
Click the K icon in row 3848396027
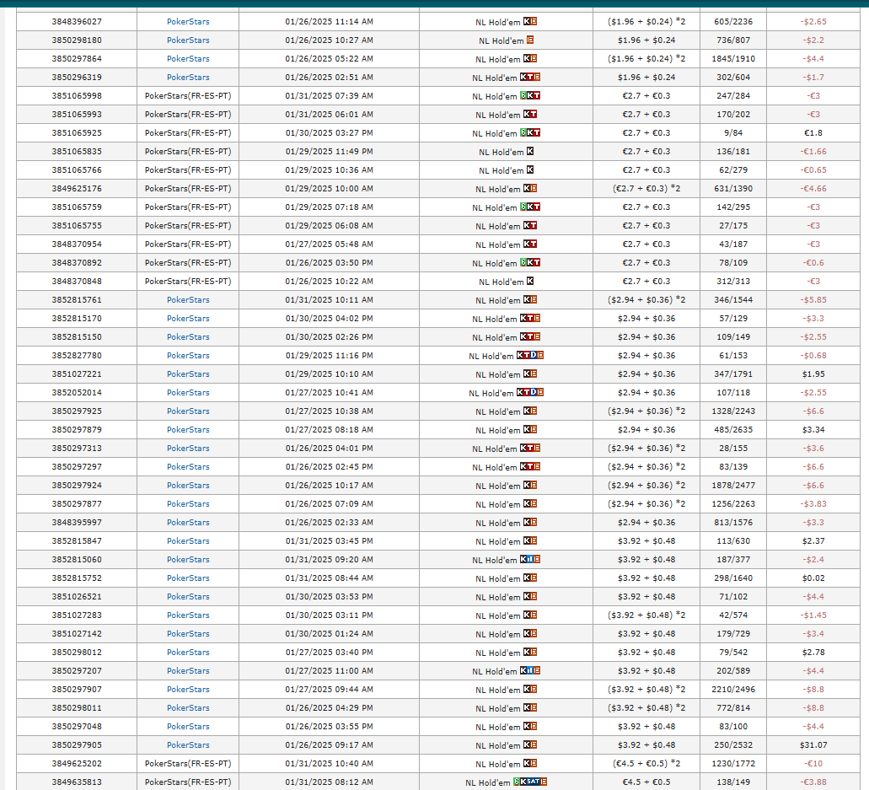pos(527,22)
